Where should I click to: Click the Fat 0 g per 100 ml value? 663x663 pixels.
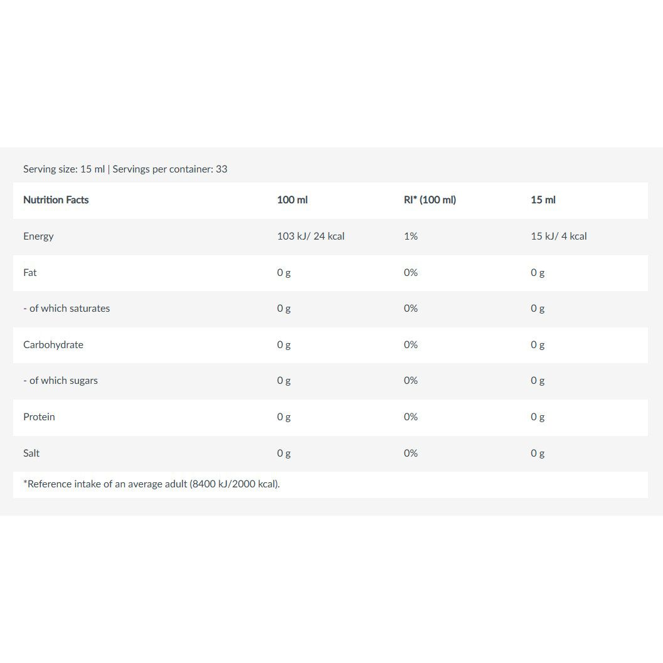point(284,273)
